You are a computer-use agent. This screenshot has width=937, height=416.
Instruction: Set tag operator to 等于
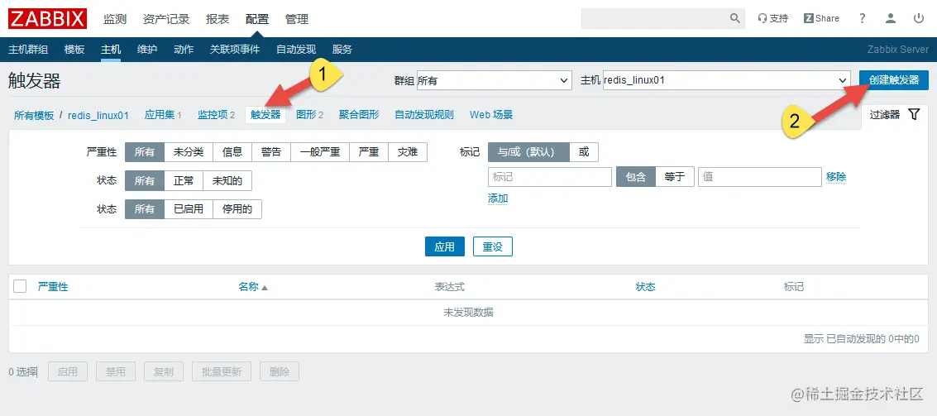pyautogui.click(x=675, y=177)
